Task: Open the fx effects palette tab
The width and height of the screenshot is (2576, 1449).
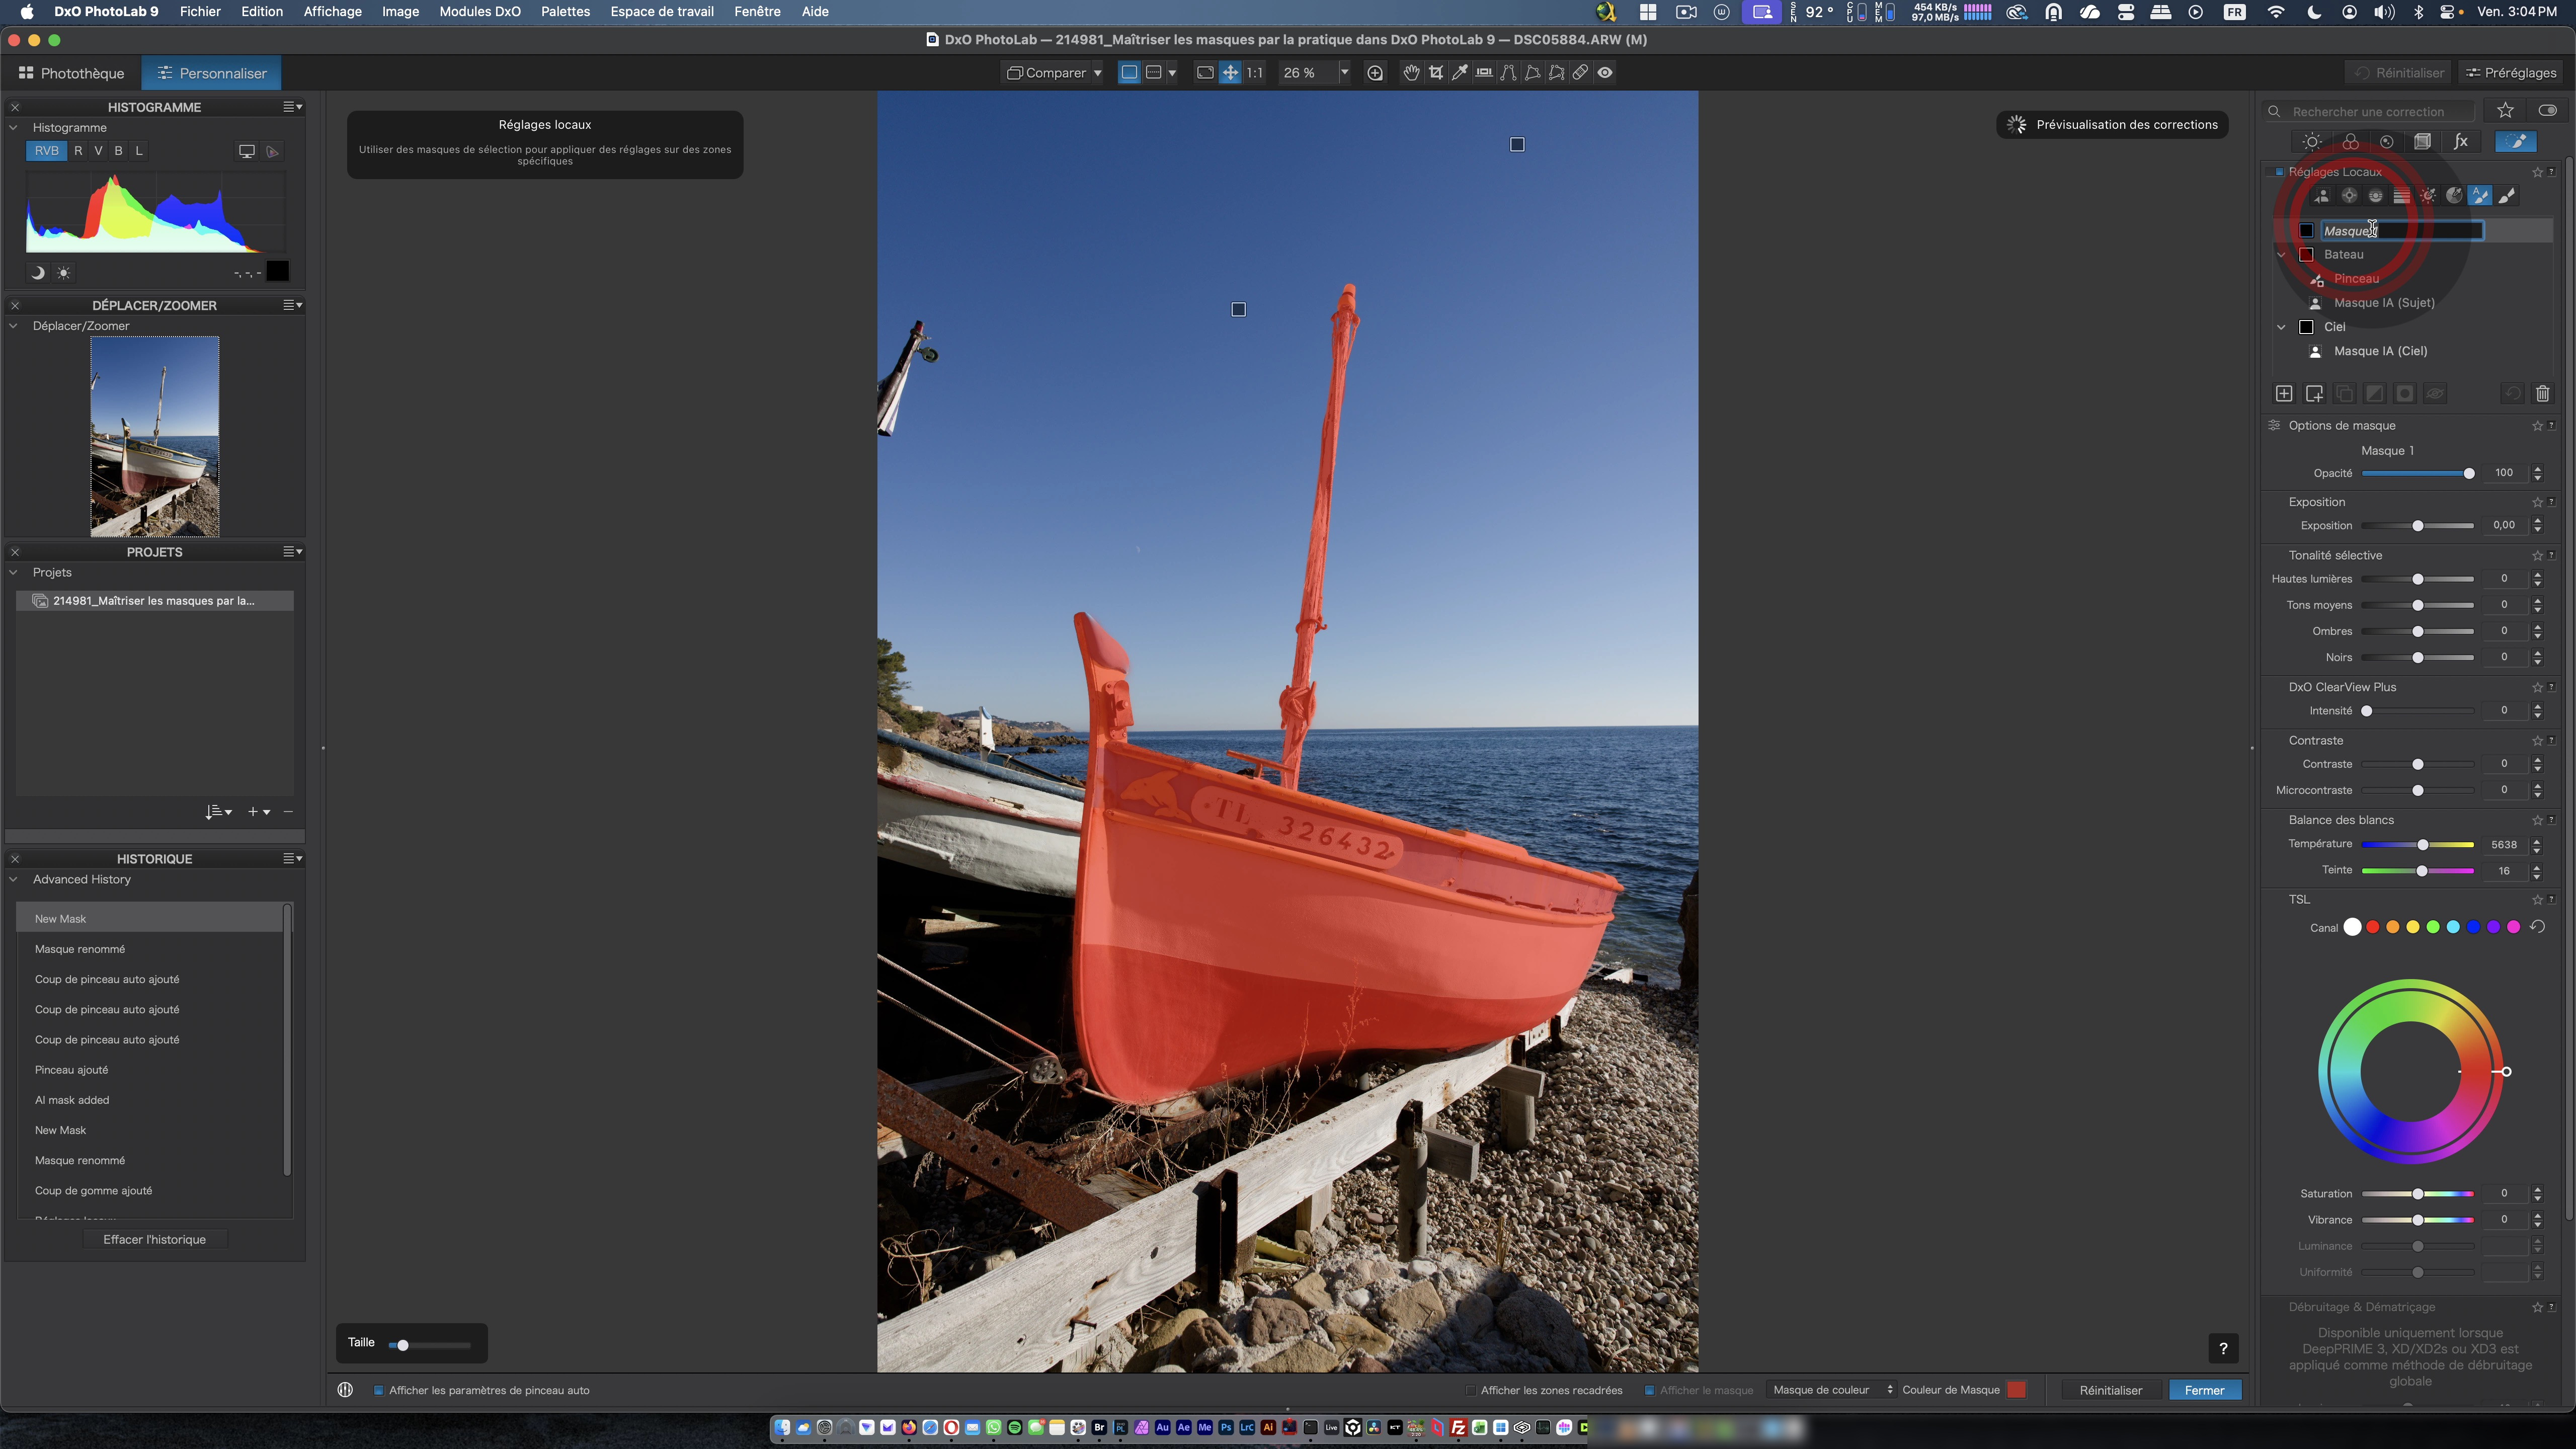Action: point(2460,142)
